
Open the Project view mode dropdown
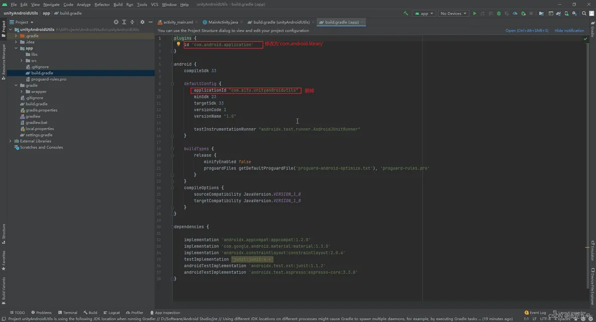(22, 22)
